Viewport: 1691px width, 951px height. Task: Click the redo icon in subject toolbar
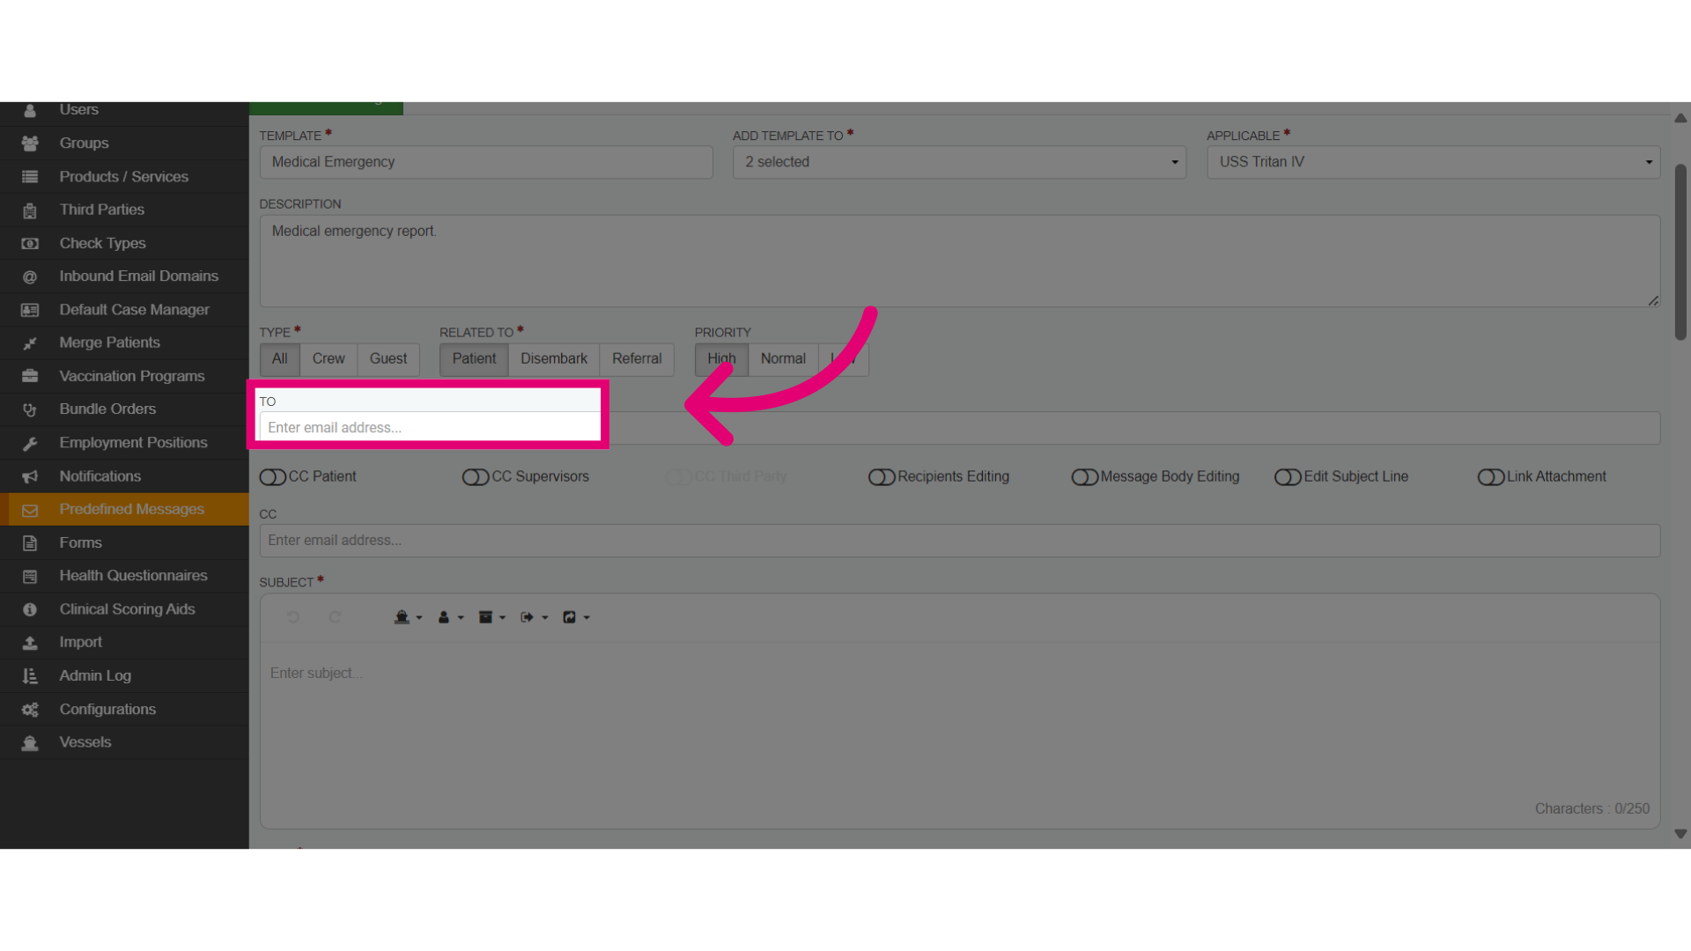click(335, 617)
